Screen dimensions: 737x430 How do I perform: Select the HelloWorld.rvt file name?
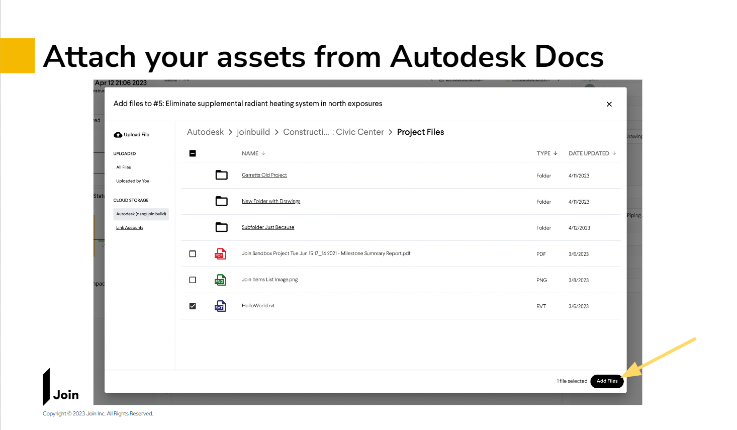pos(258,306)
